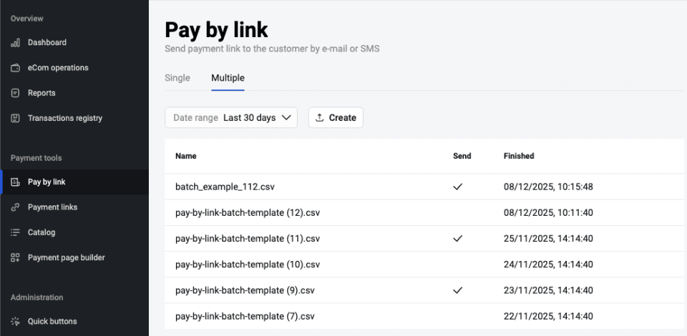Screen dimensions: 687x336
Task: Click the Quick buttons sparkle icon
Action: point(15,322)
